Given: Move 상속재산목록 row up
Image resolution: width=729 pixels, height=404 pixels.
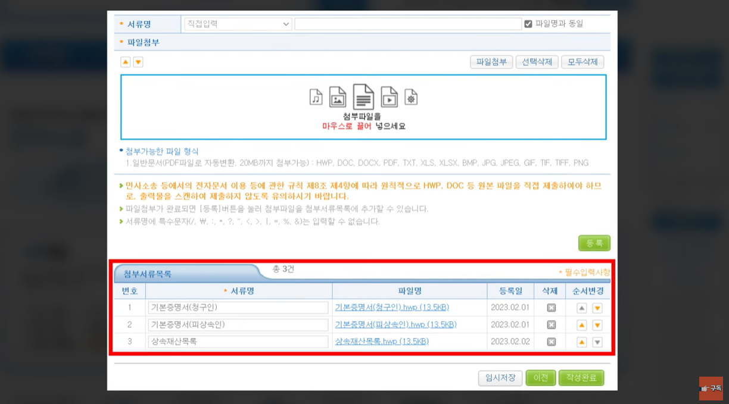Looking at the screenshot, I should 582,342.
